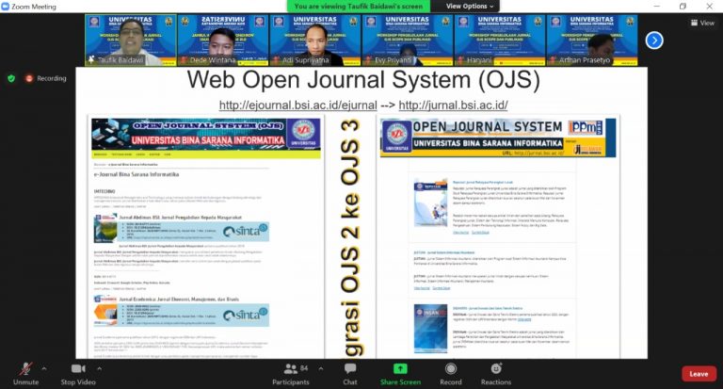
Task: Open the Participants panel
Action: (x=291, y=374)
